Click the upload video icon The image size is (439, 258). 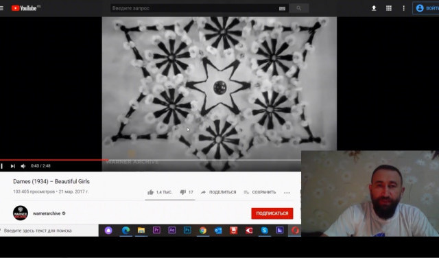(x=374, y=8)
